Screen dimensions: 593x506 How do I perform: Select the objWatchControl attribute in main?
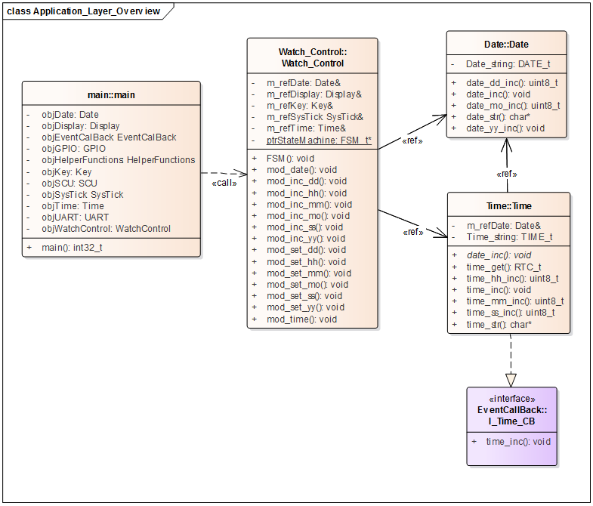coord(106,229)
